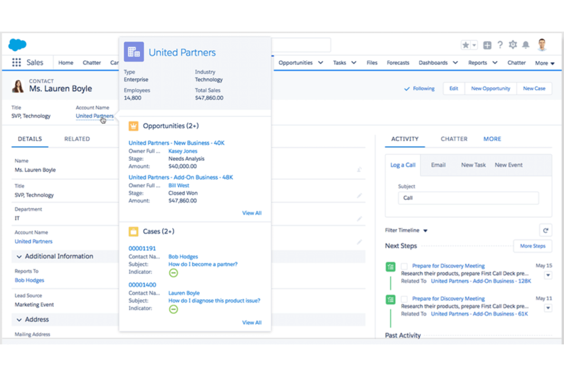
Task: Click the New Opportunity button
Action: point(490,88)
